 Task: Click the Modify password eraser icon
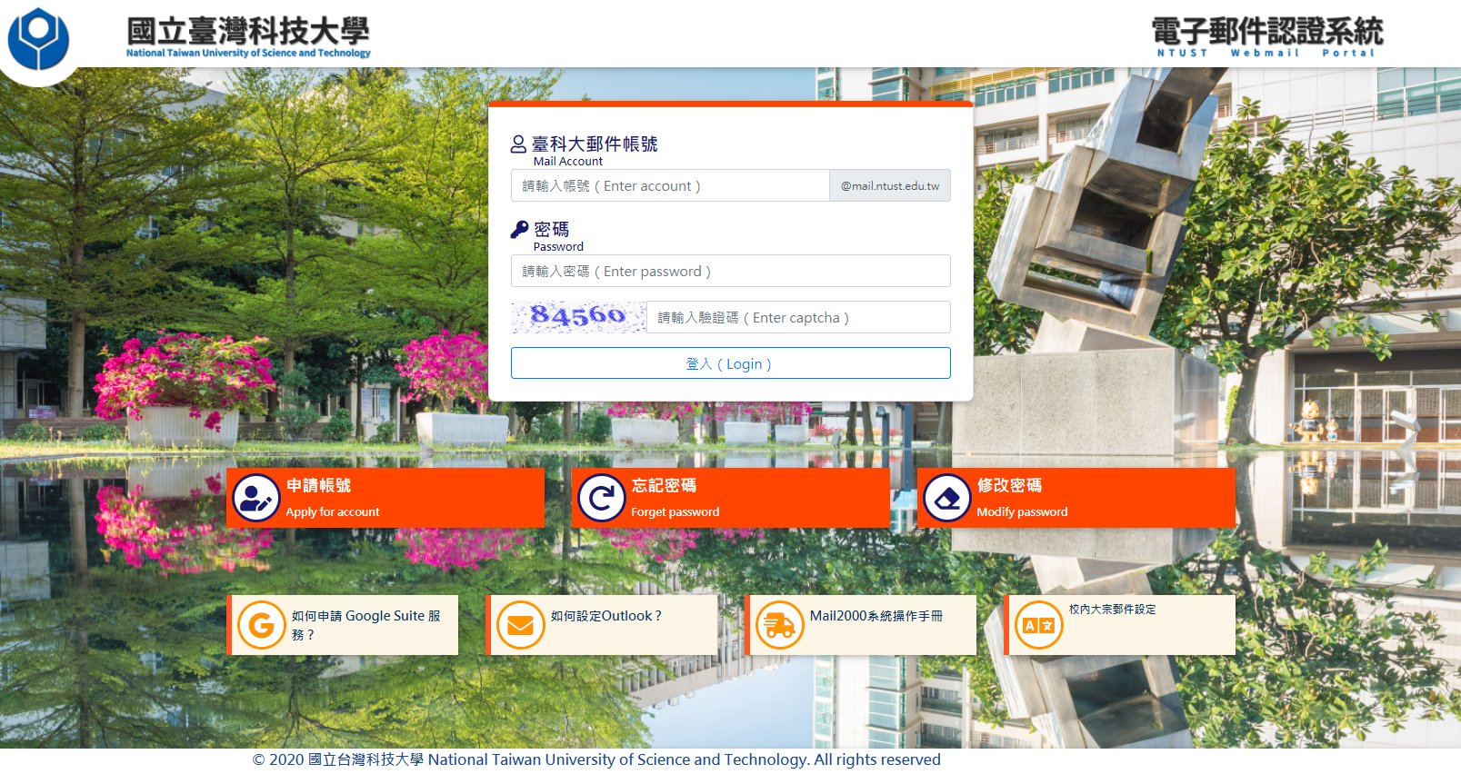947,498
